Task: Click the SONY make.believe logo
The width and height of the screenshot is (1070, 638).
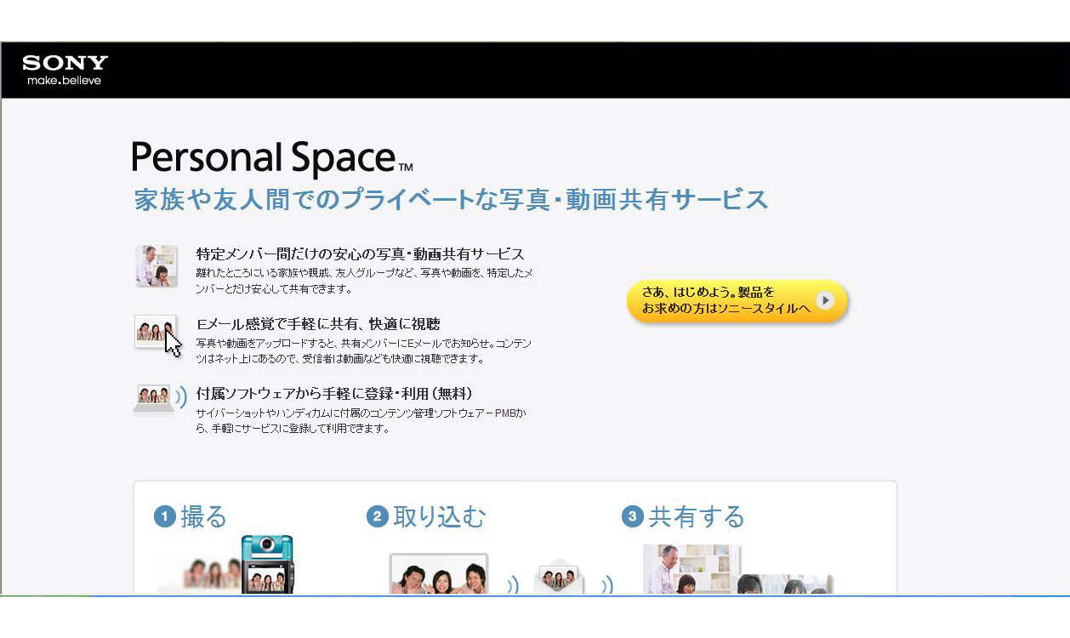Action: (65, 70)
